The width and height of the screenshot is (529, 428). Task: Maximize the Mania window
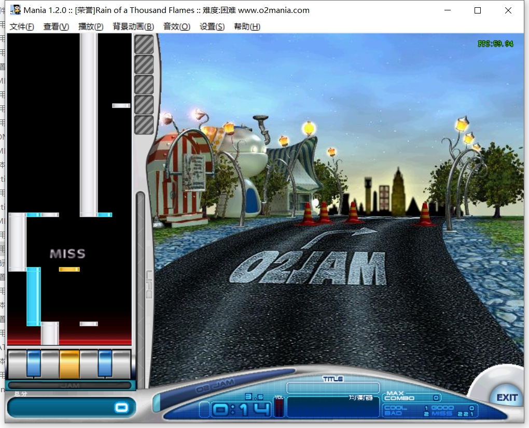[477, 10]
